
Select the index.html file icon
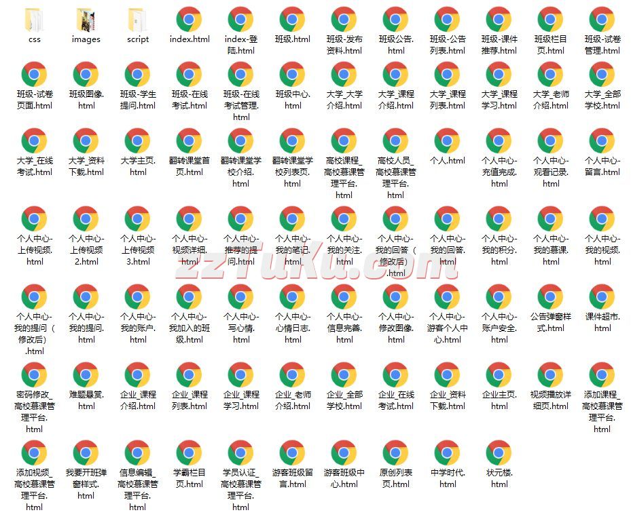point(189,20)
